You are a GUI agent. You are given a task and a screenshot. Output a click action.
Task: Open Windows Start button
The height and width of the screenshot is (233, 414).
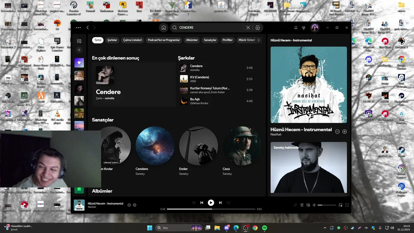[x=150, y=228]
